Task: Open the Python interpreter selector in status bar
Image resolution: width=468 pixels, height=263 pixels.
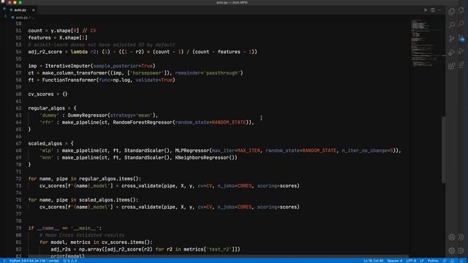Action: point(34,261)
